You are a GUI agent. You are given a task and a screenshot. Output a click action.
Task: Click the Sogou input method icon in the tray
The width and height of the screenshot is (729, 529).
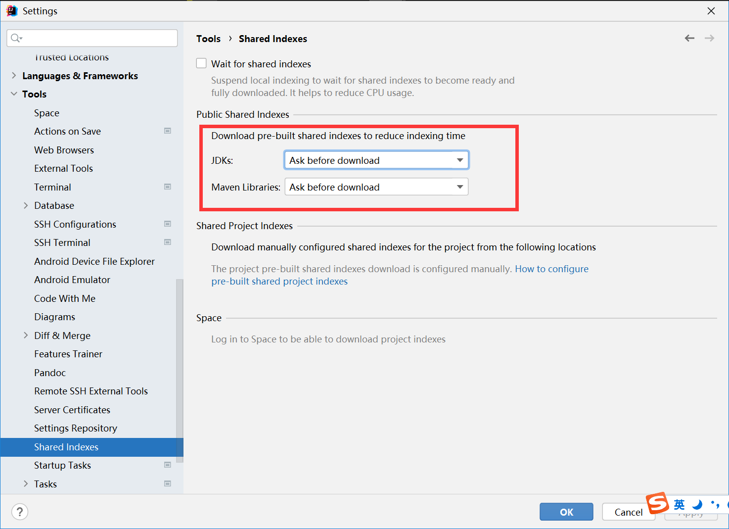[658, 503]
